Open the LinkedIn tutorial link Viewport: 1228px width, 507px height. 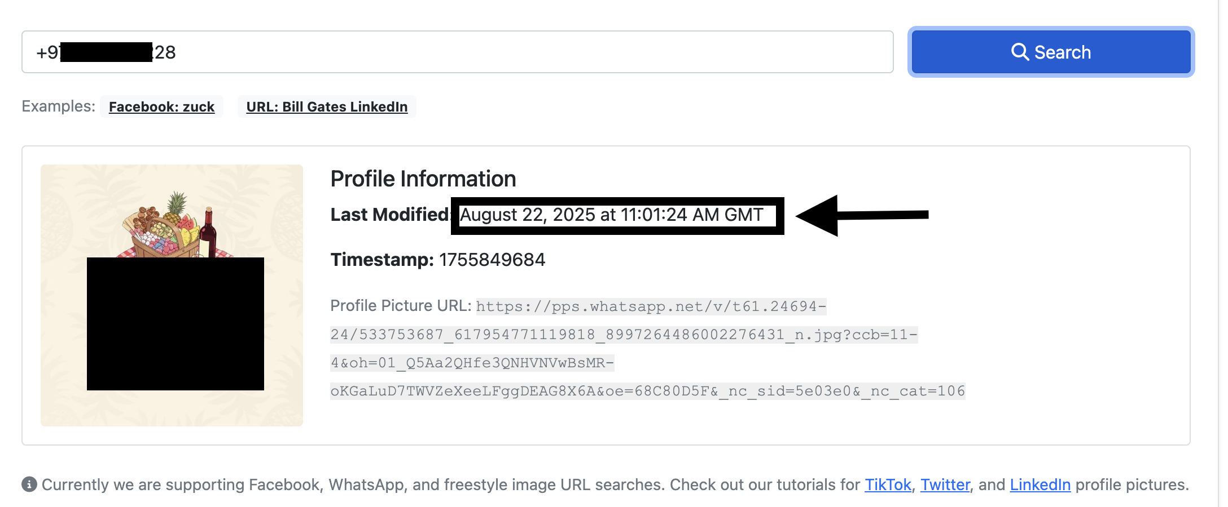click(x=1040, y=484)
